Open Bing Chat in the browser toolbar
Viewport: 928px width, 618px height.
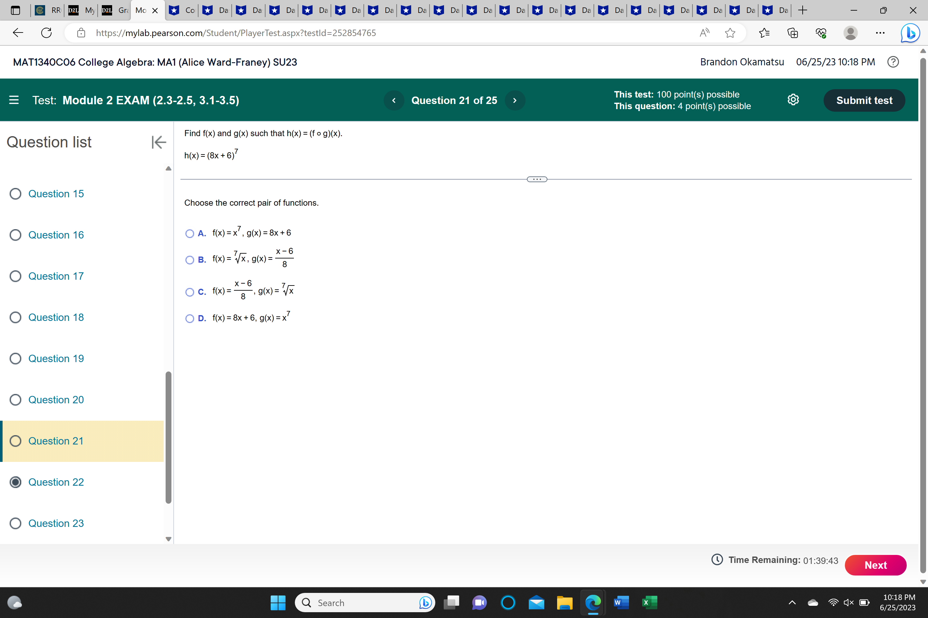click(x=910, y=33)
